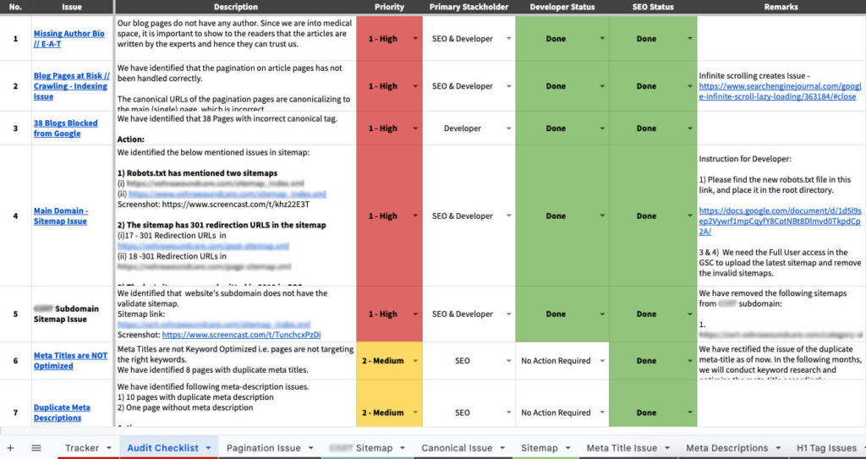Viewport: 866px width, 459px height.
Task: Select description cell about missing blog authors
Action: (236, 38)
